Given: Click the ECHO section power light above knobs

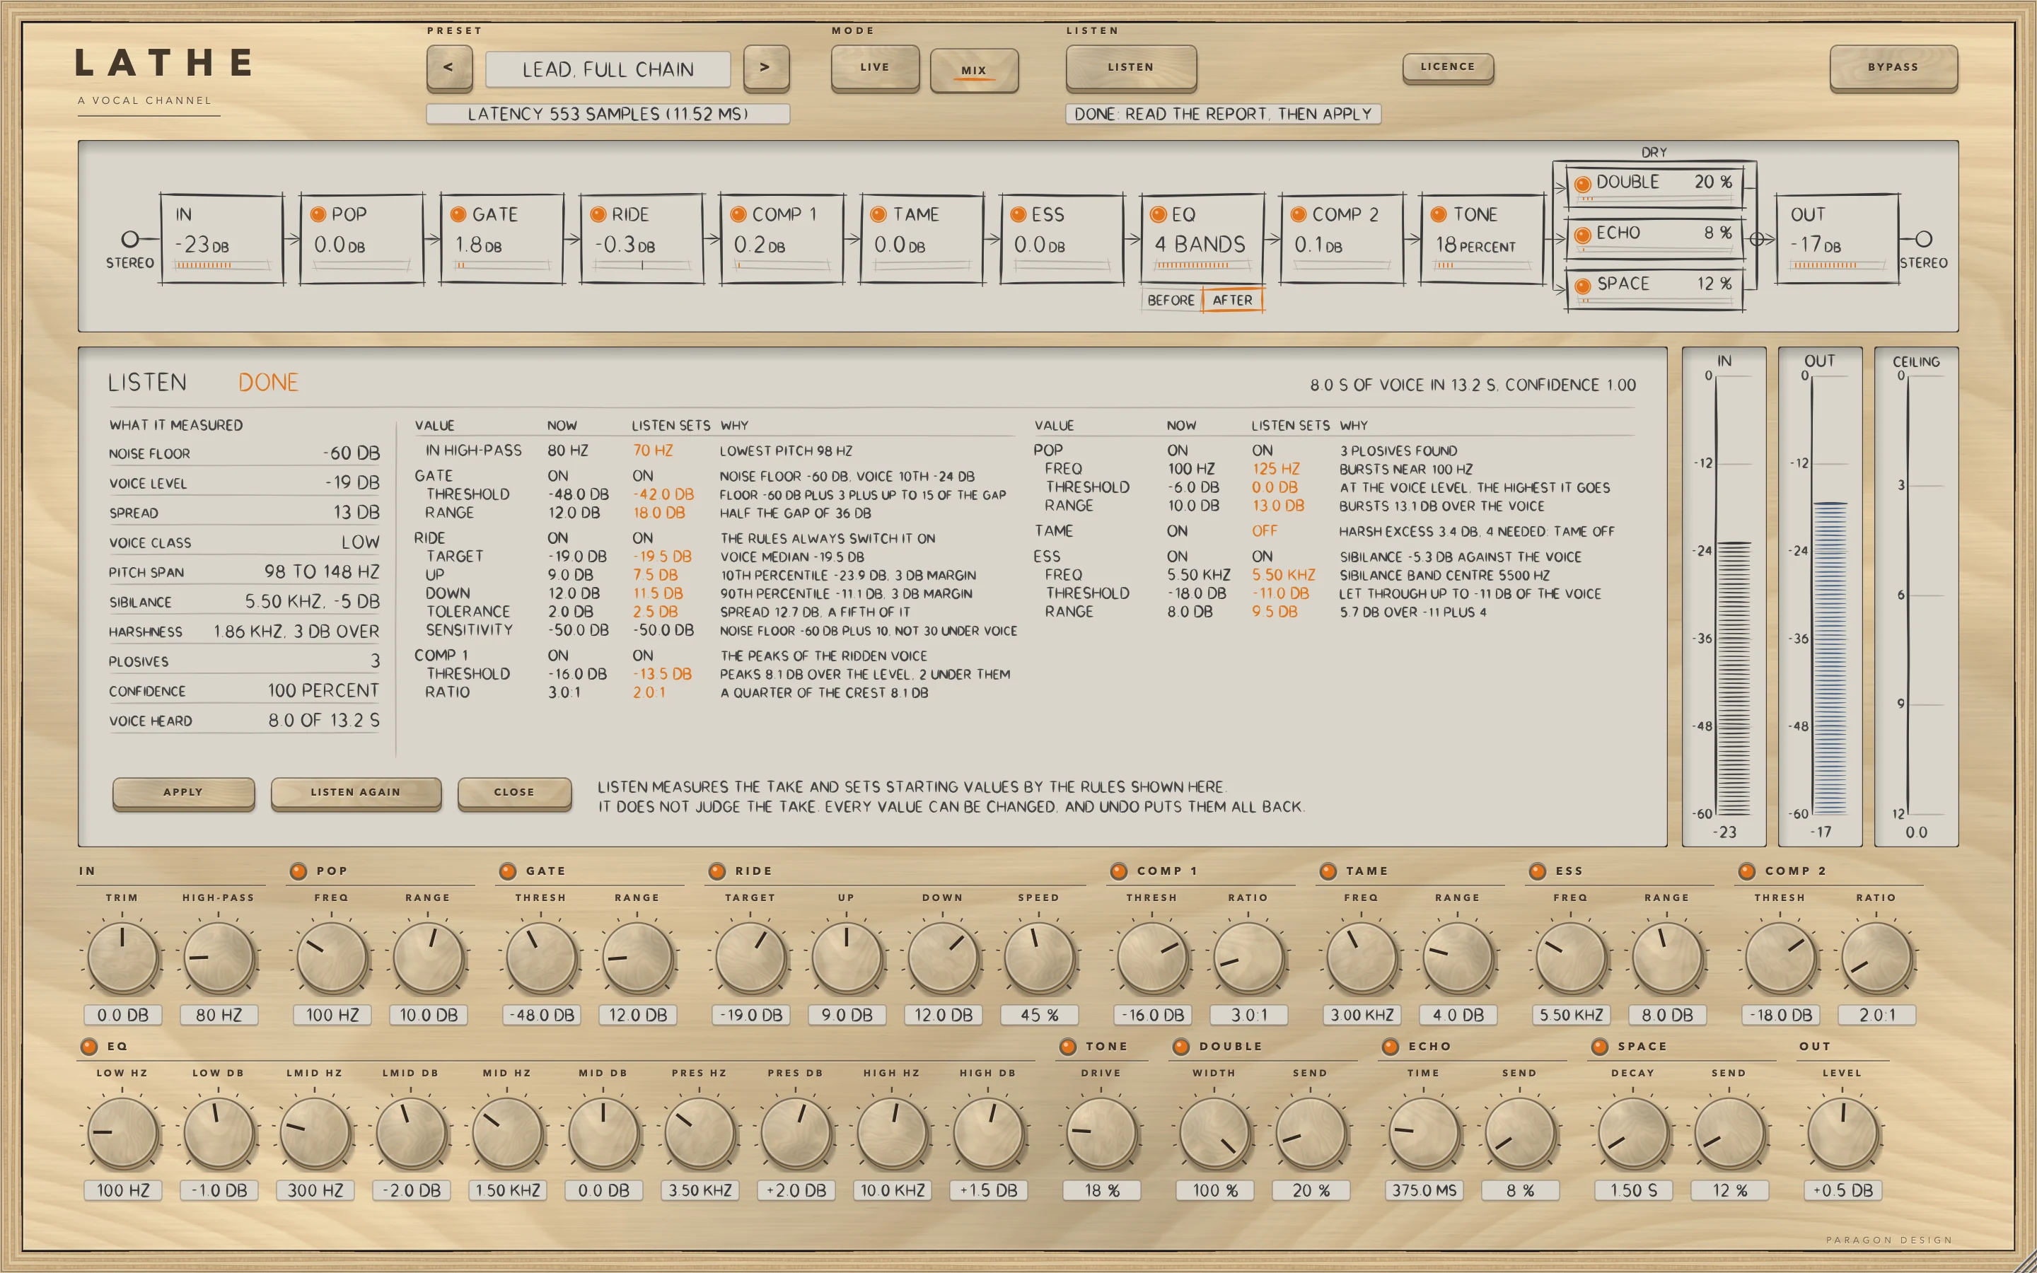Looking at the screenshot, I should (x=1391, y=1047).
